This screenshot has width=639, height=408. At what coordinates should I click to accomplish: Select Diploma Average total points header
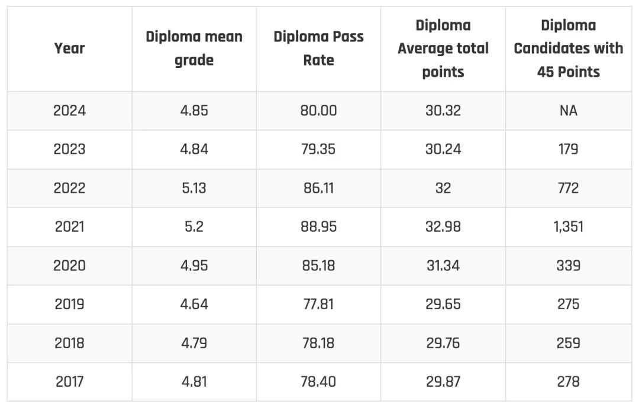443,48
